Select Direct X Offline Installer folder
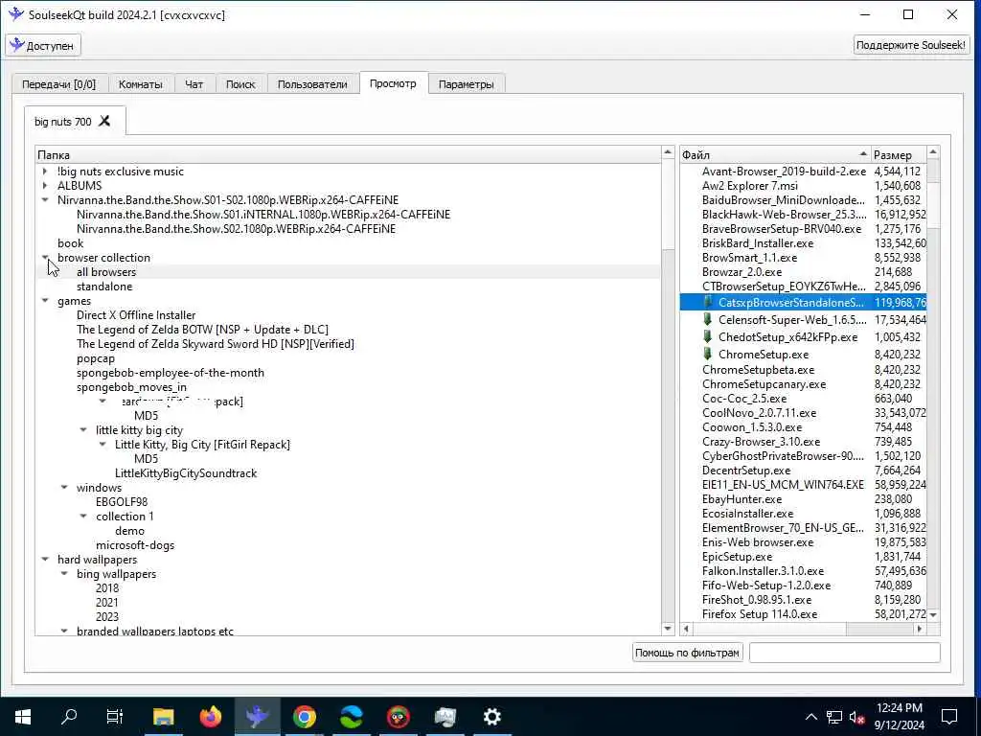The height and width of the screenshot is (736, 981). point(136,314)
